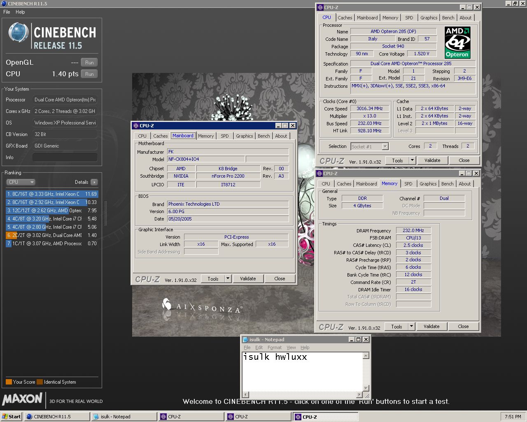Click Close button in CPU-Z Mainboard window
Screen dimensions: 527x422
tap(280, 279)
